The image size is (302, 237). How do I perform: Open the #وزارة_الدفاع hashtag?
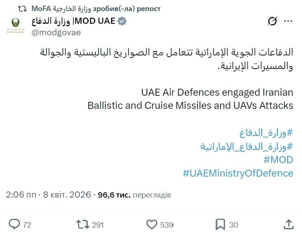[266, 133]
